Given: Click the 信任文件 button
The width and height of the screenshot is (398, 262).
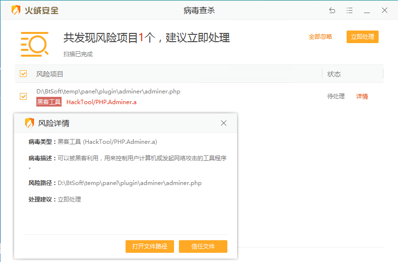Looking at the screenshot, I should coord(203,247).
